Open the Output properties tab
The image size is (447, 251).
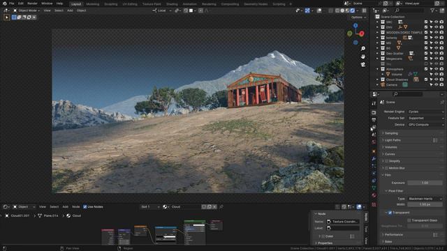tap(374, 120)
